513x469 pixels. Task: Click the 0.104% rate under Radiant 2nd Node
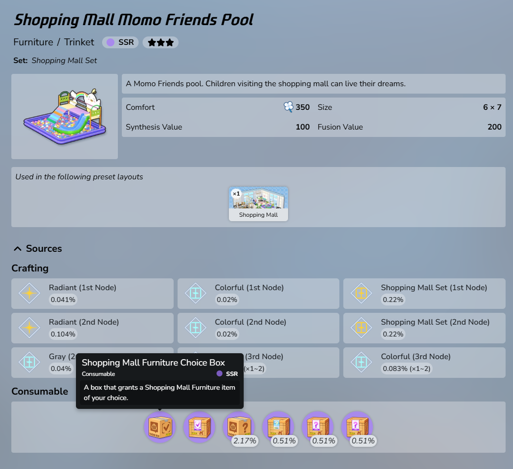tap(63, 334)
